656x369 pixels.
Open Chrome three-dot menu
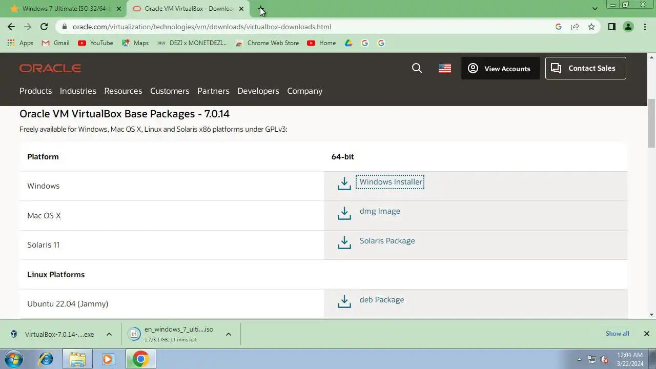pyautogui.click(x=645, y=27)
